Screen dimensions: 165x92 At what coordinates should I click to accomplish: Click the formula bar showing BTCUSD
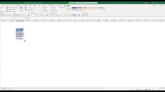(x=94, y=18)
